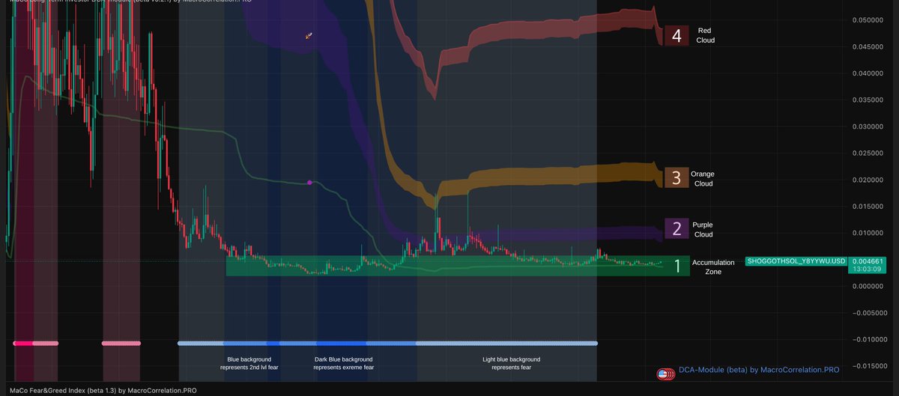Click the Purple Cloud text label
Viewport: 899px width, 396px height.
pos(703,229)
